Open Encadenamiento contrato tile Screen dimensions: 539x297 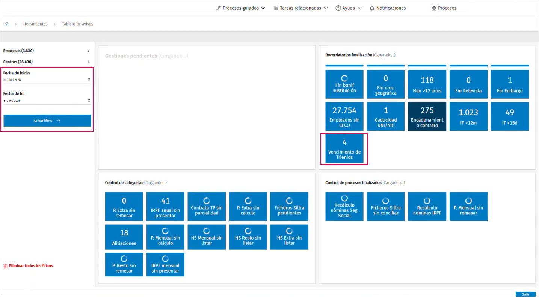[427, 116]
